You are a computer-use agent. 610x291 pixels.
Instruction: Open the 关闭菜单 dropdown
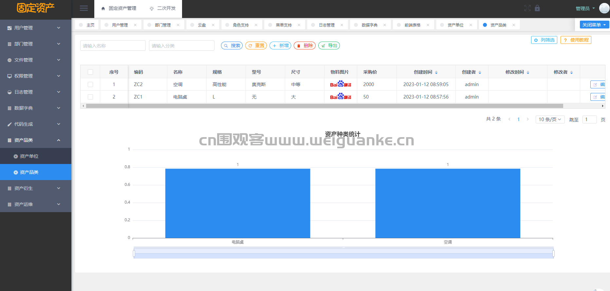pyautogui.click(x=594, y=25)
